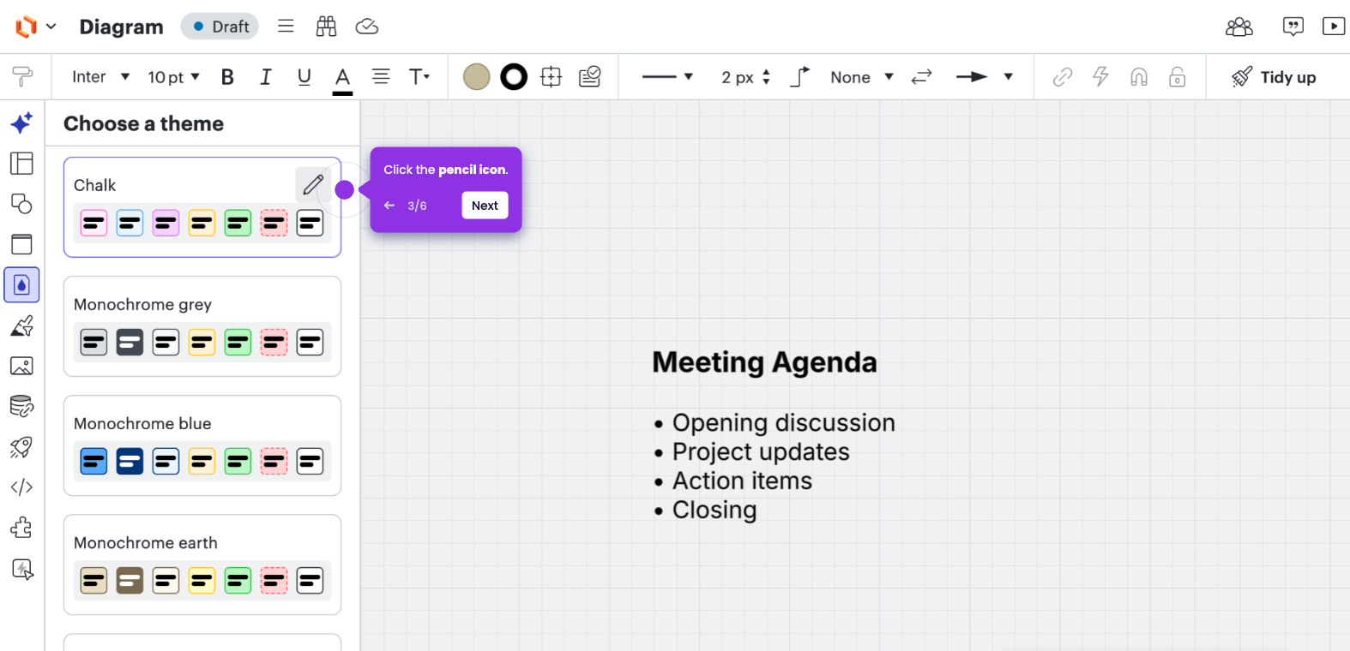Select the themes droplet sidebar icon
Viewport: 1350px width, 651px height.
click(x=22, y=285)
